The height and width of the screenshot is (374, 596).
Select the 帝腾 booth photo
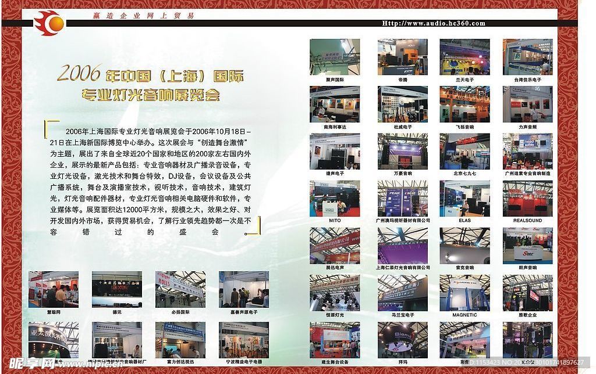[x=403, y=57]
